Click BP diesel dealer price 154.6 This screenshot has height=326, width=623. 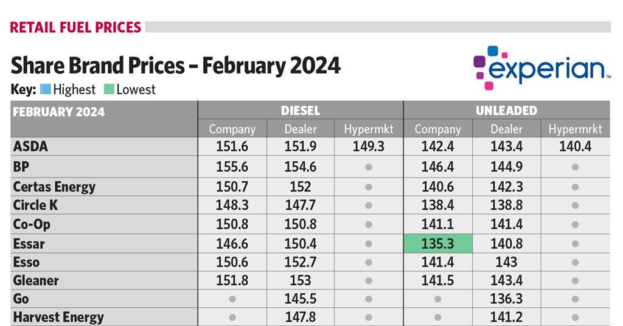tap(301, 167)
